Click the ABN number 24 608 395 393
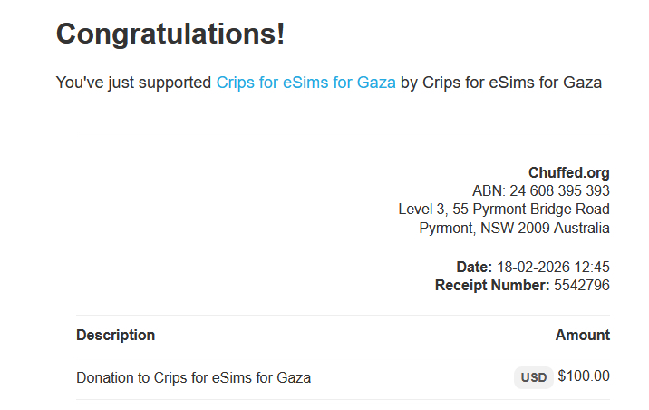Screen dimensions: 649x410 pos(559,191)
